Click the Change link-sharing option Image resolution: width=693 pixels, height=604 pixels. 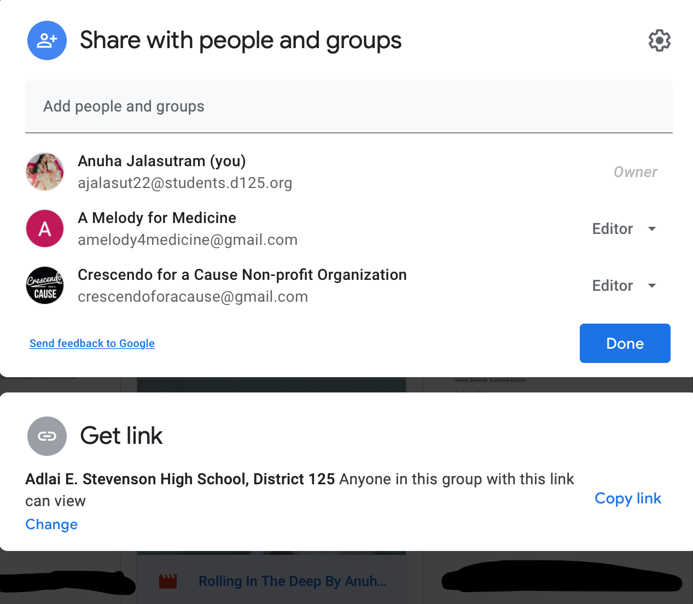[x=51, y=525]
